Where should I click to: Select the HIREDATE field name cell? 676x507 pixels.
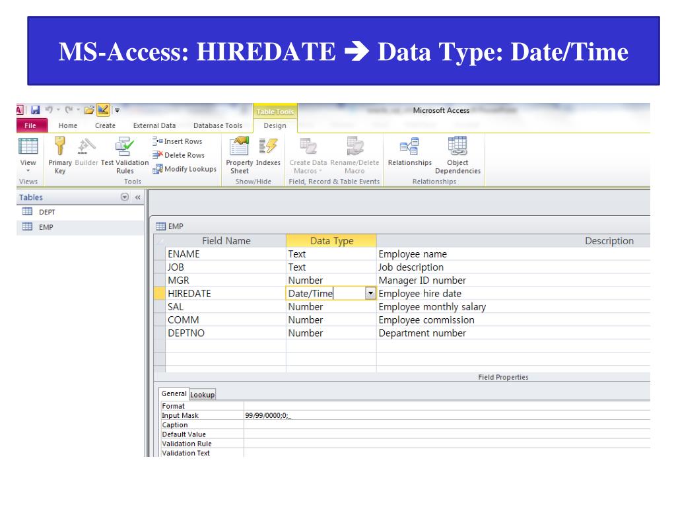pyautogui.click(x=226, y=294)
